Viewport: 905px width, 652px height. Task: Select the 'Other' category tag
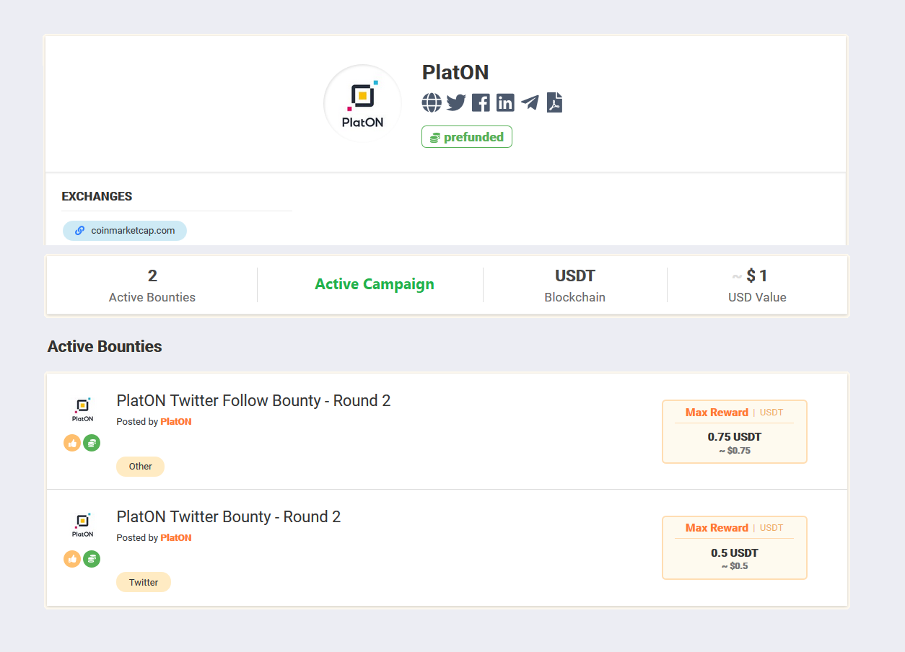point(140,467)
